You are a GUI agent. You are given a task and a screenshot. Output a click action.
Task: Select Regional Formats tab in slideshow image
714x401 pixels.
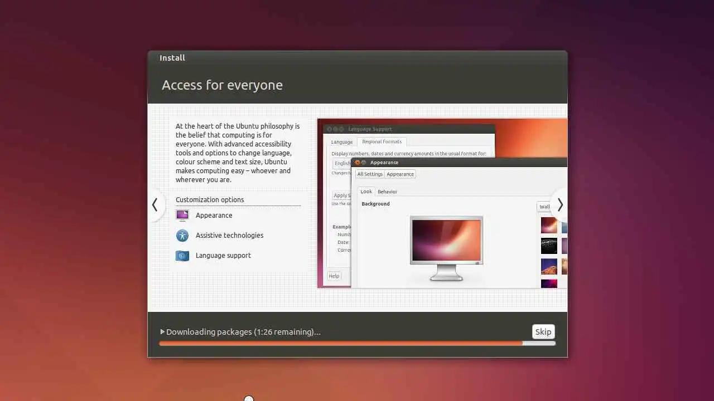(382, 141)
